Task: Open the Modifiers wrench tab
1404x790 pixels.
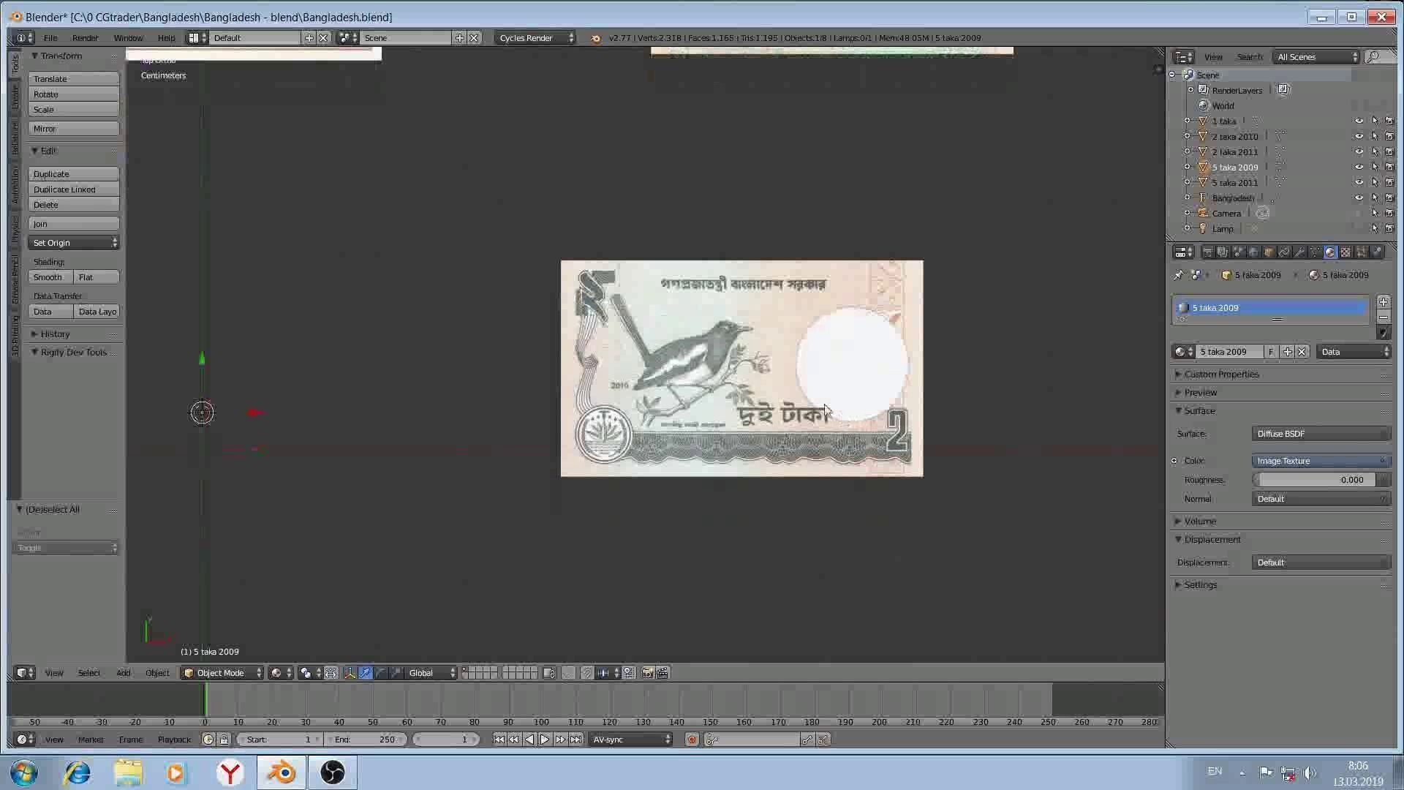Action: pos(1299,252)
